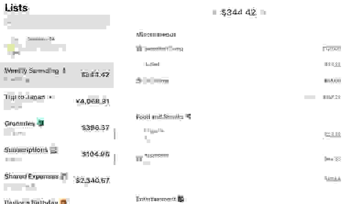
Task: Click the first Miscellaneous item's icon
Action: 139,48
